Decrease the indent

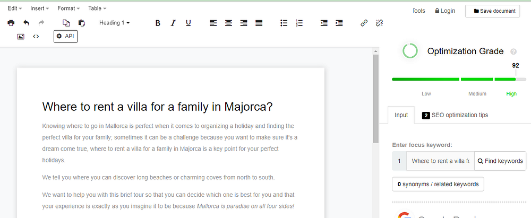(324, 23)
